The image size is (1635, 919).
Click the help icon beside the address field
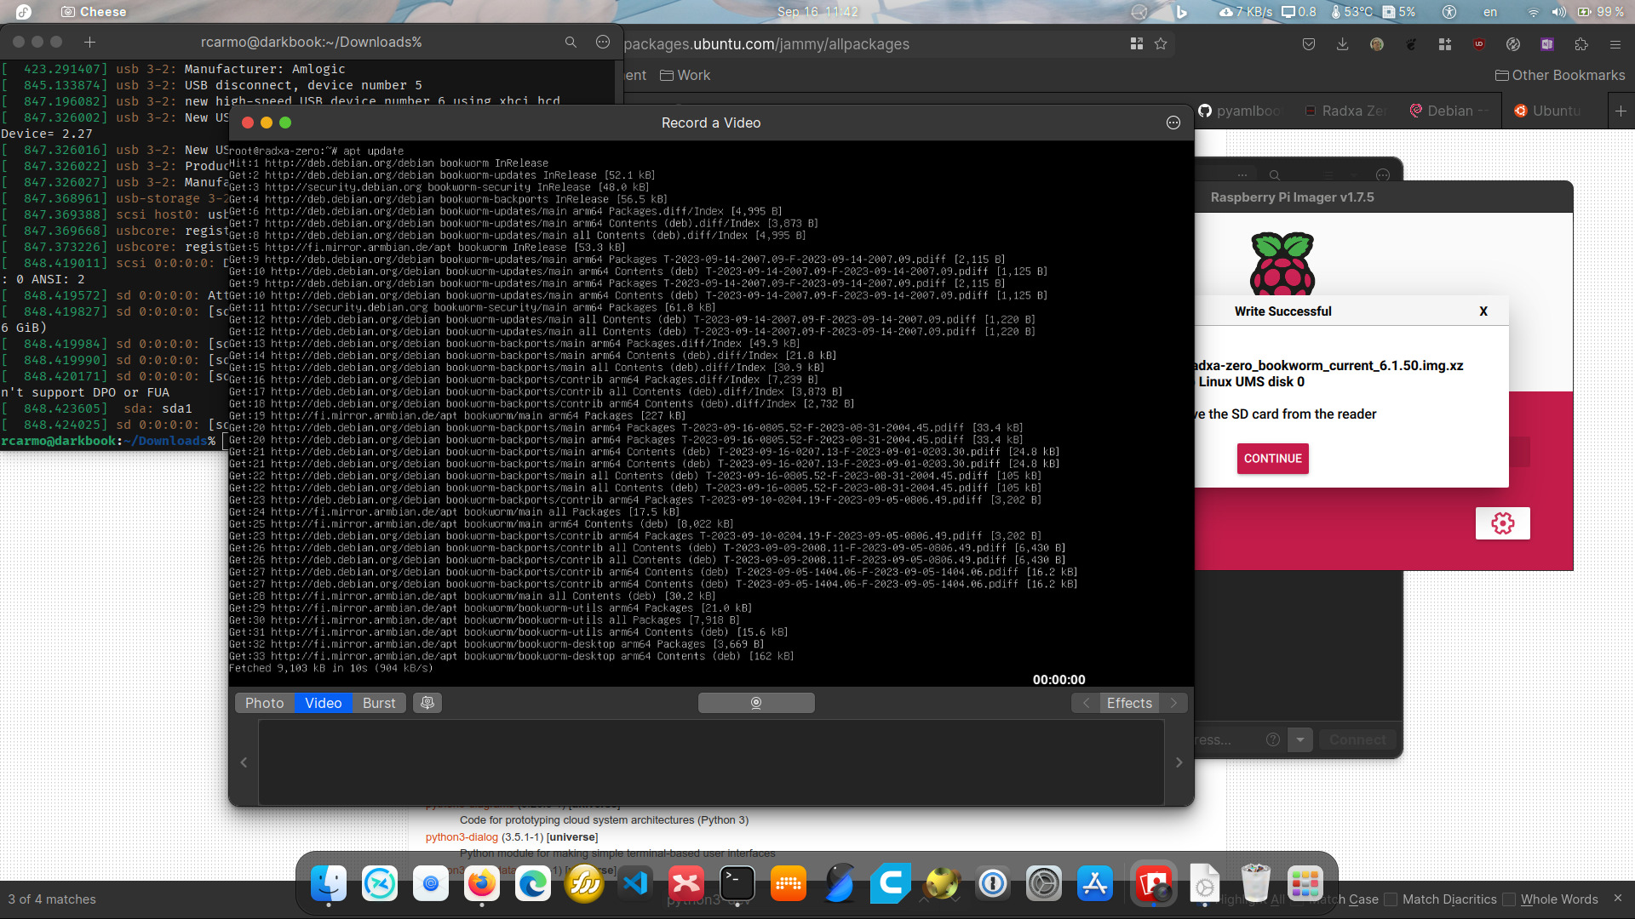point(1273,739)
